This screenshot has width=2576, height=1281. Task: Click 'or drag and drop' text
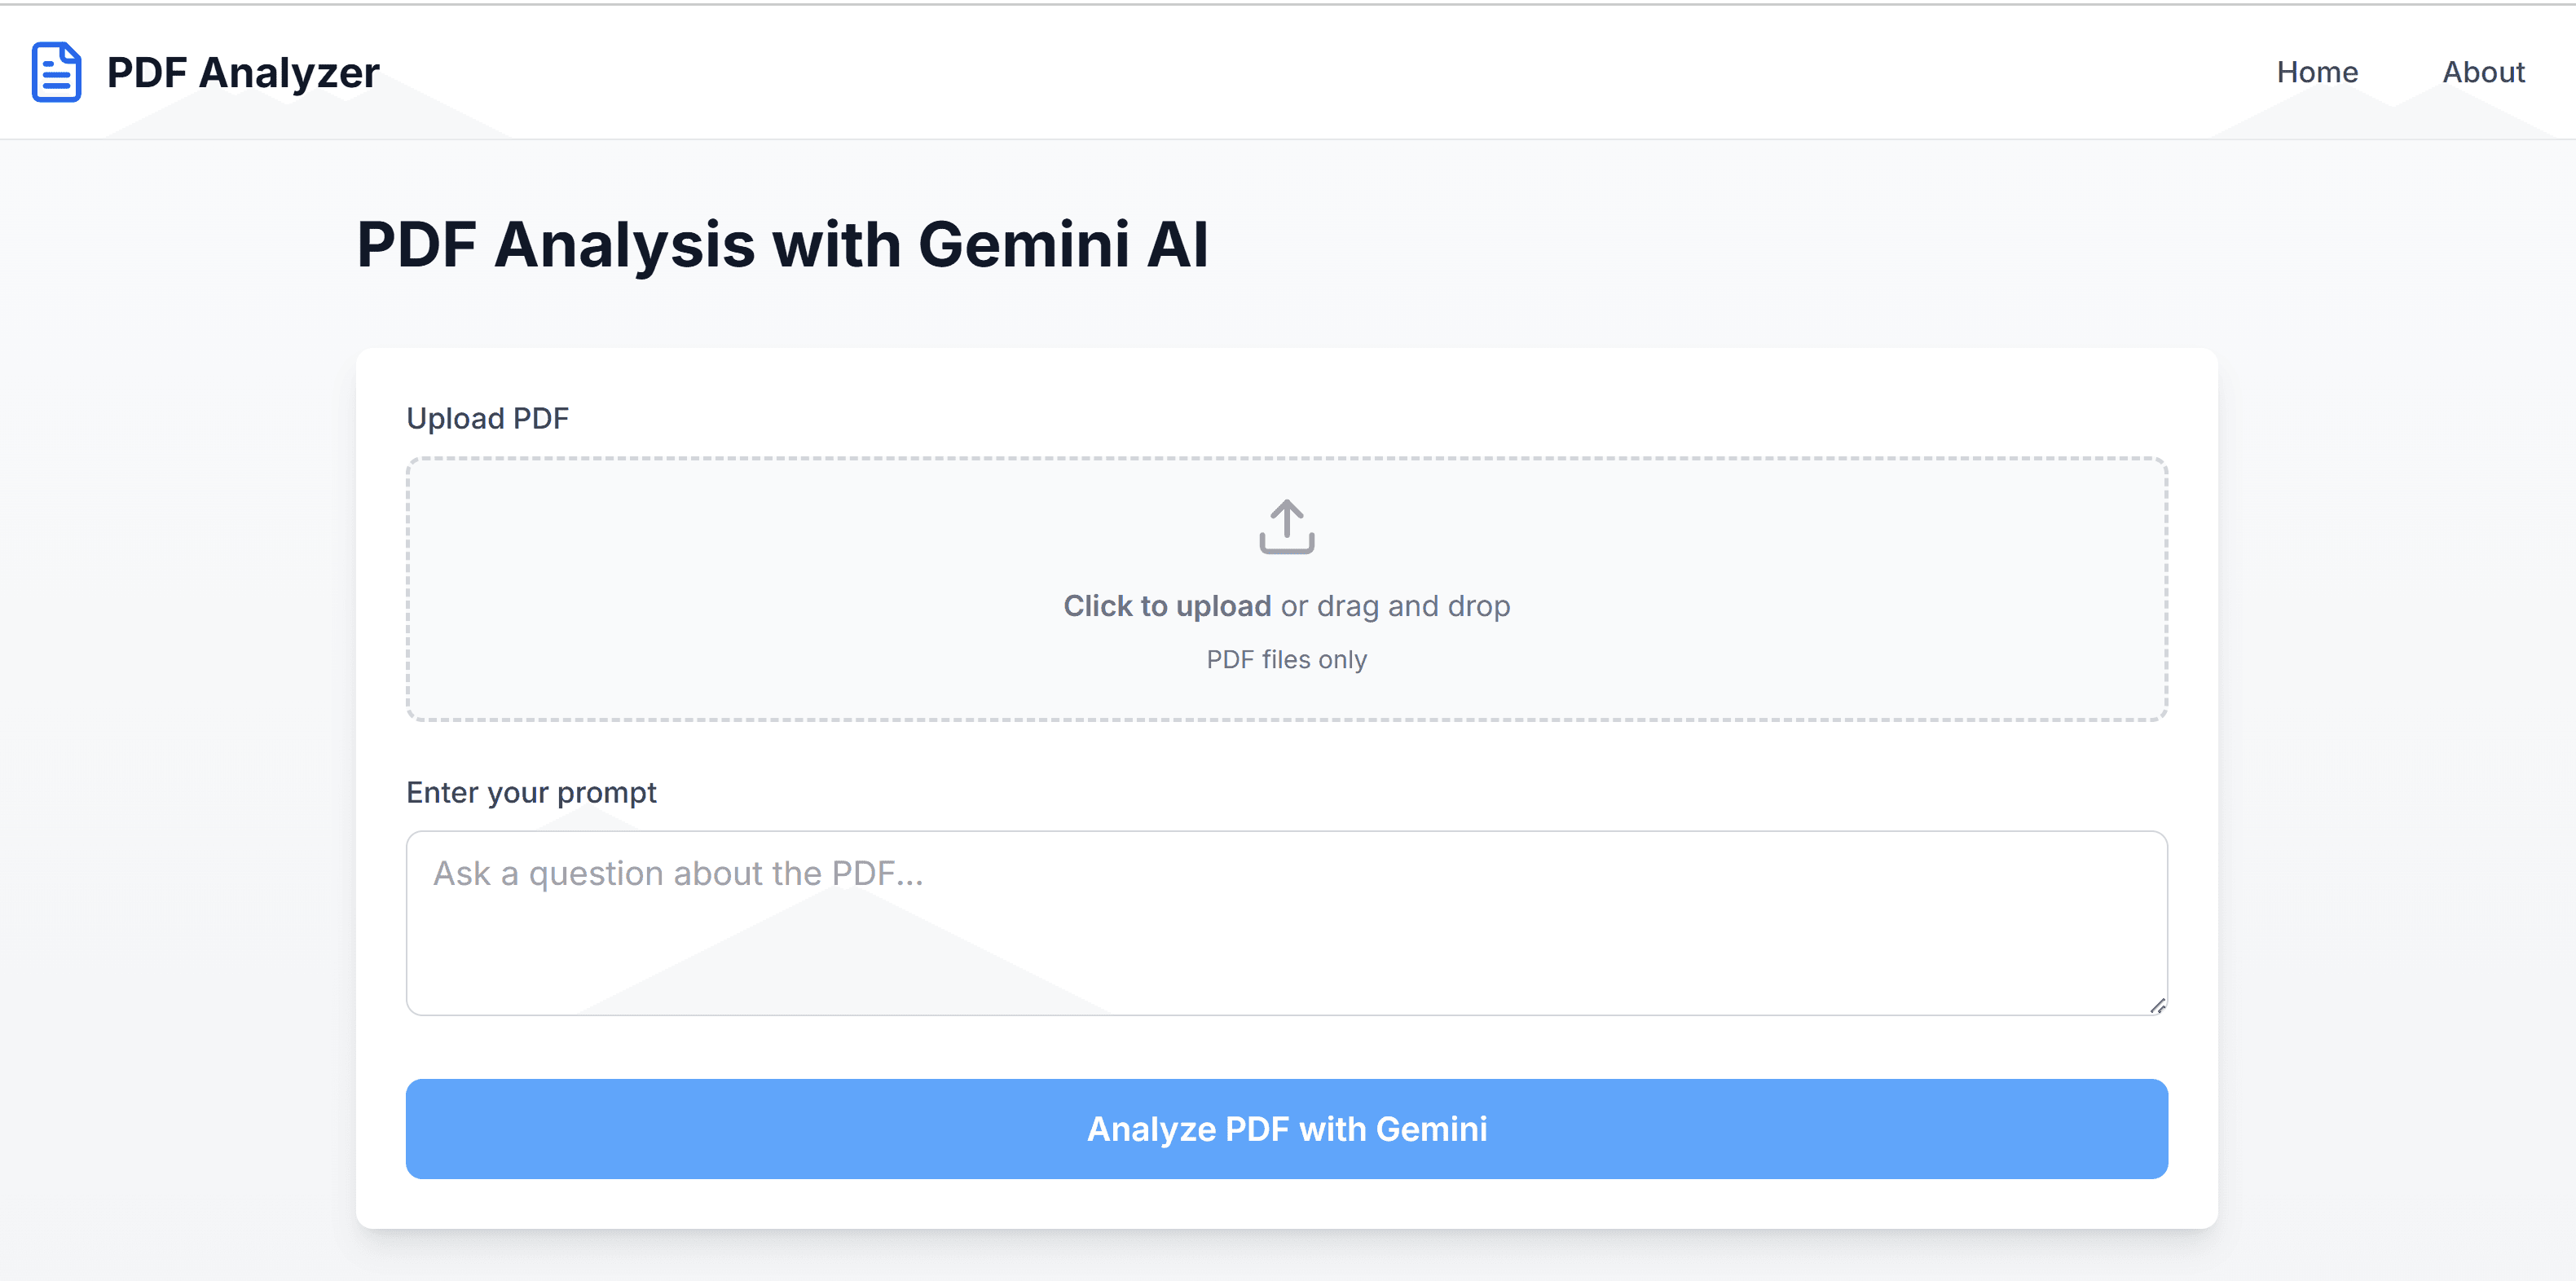[1395, 606]
